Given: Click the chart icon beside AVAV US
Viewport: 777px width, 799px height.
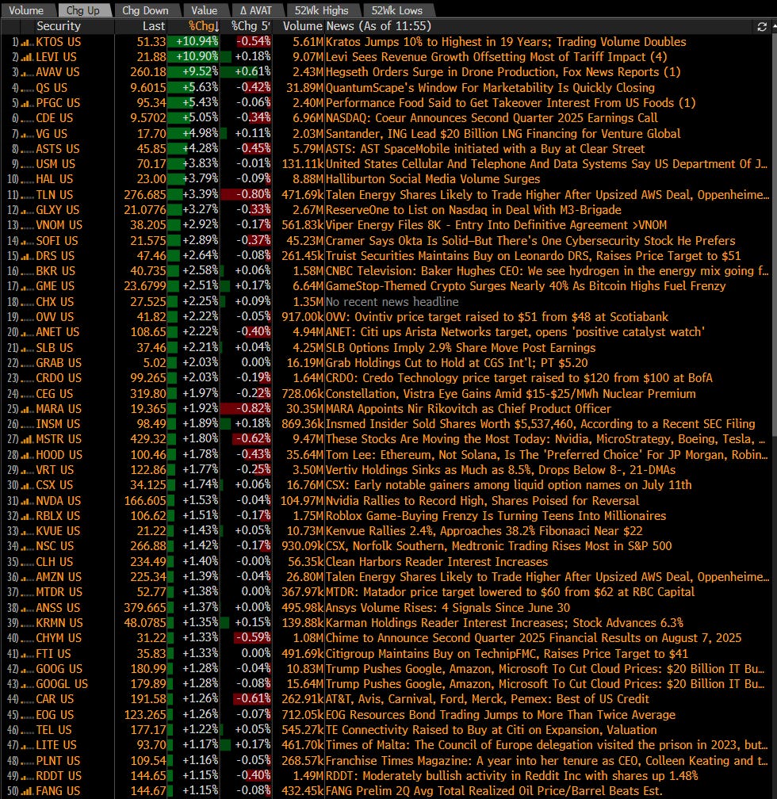Looking at the screenshot, I should [27, 74].
